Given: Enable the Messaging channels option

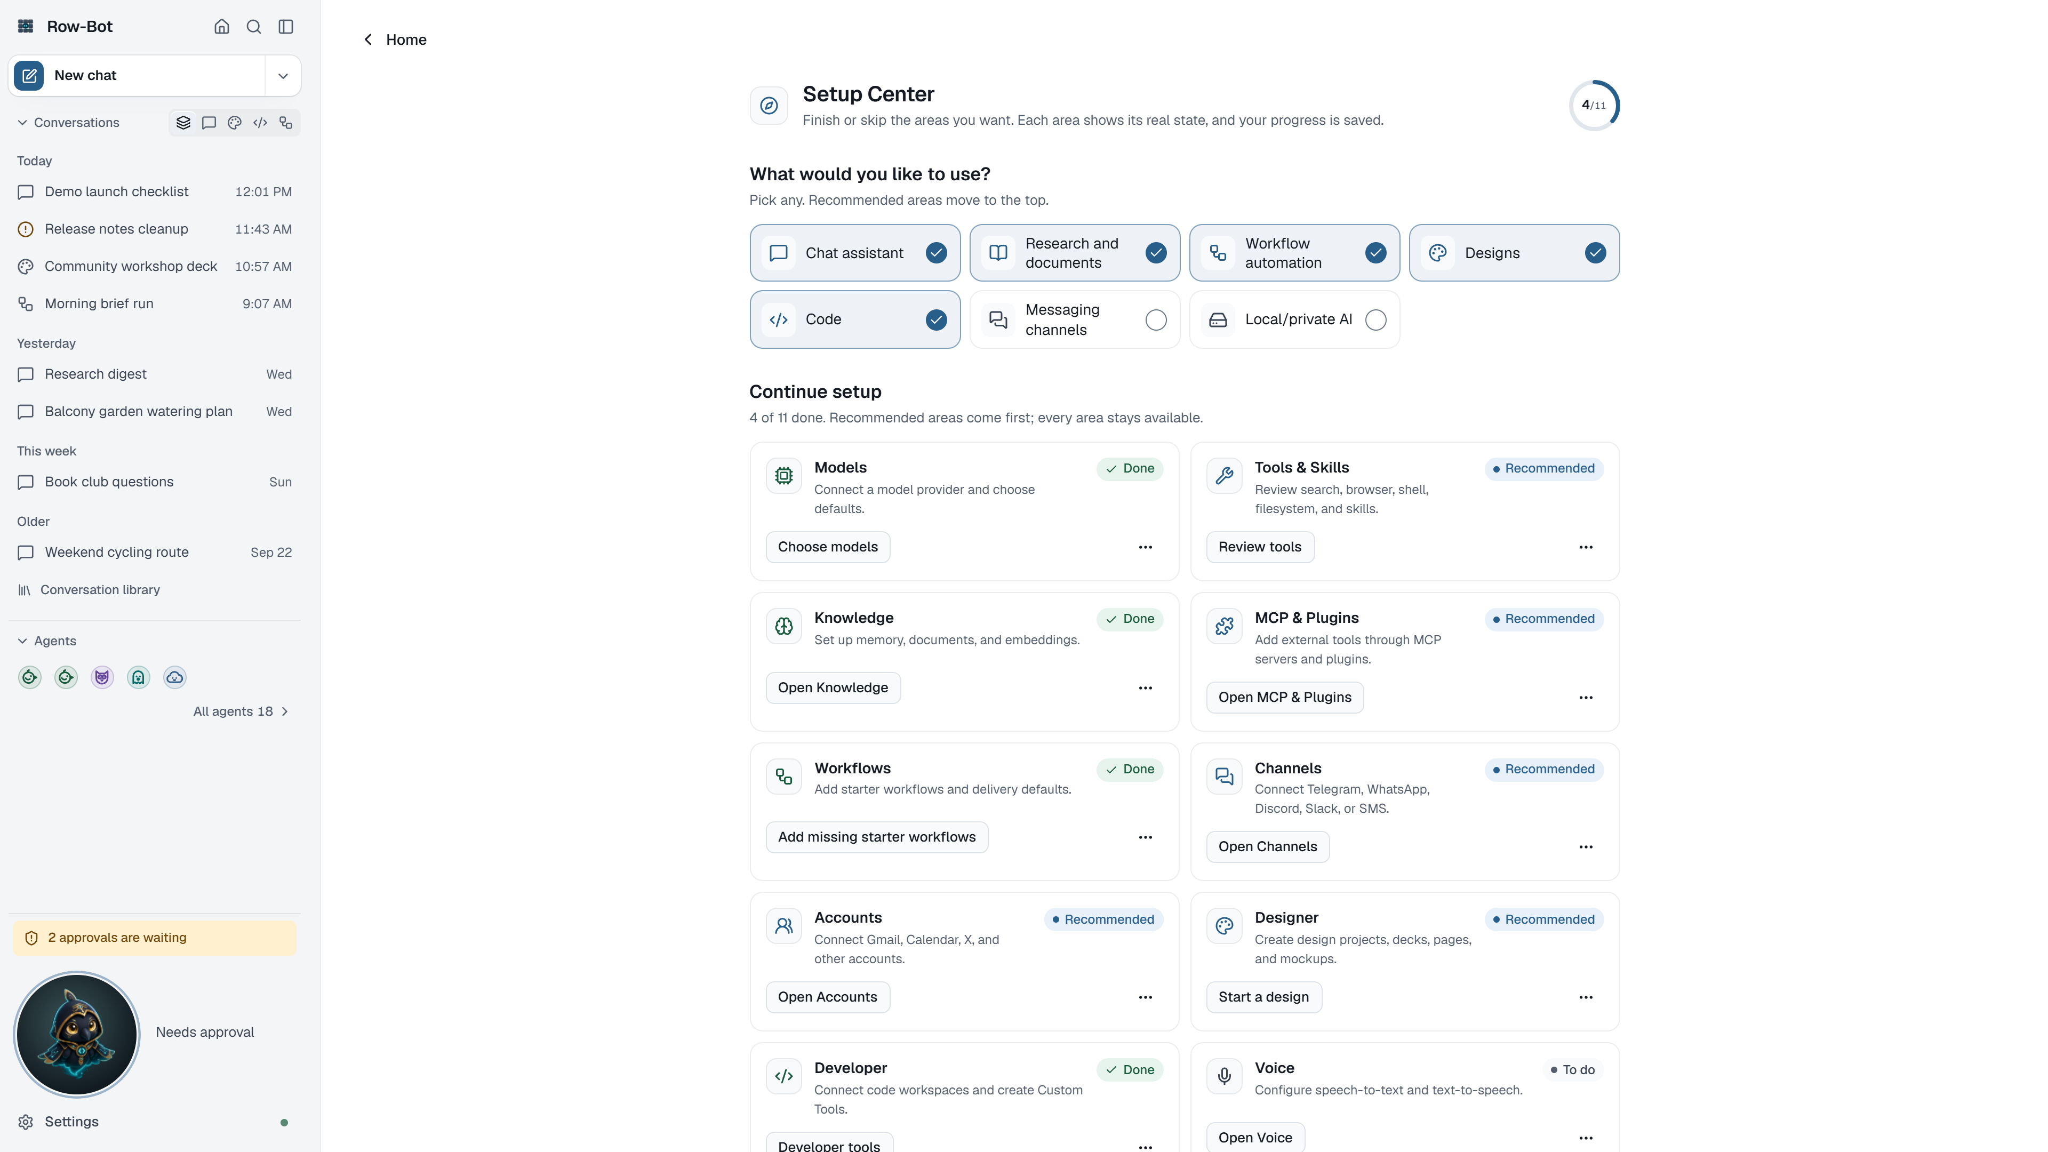Looking at the screenshot, I should tap(1075, 319).
